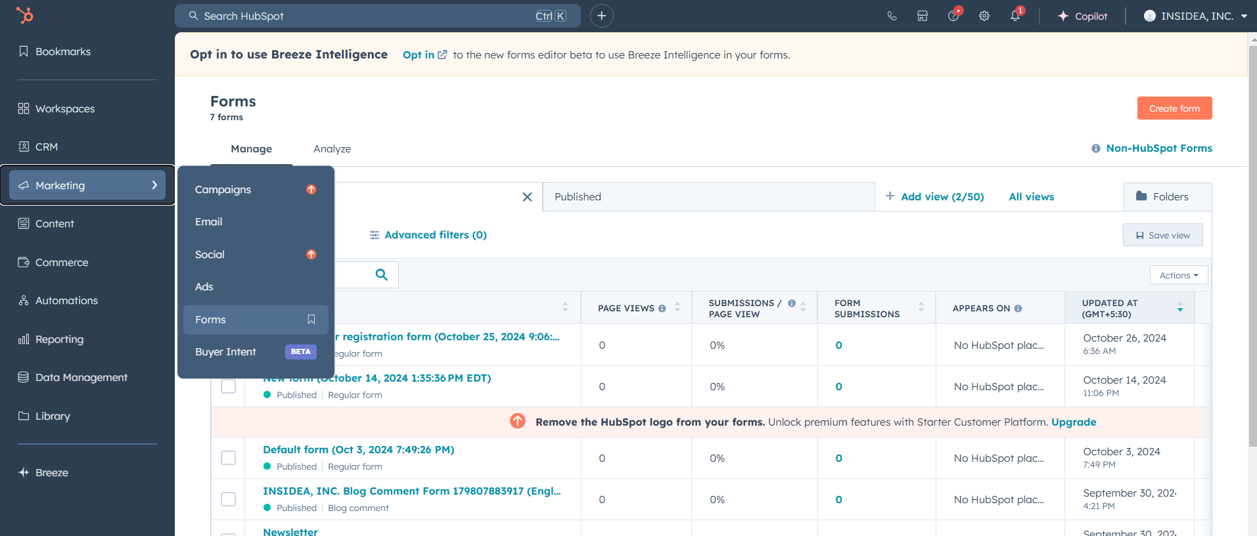
Task: Open the Actions dropdown
Action: [1179, 275]
